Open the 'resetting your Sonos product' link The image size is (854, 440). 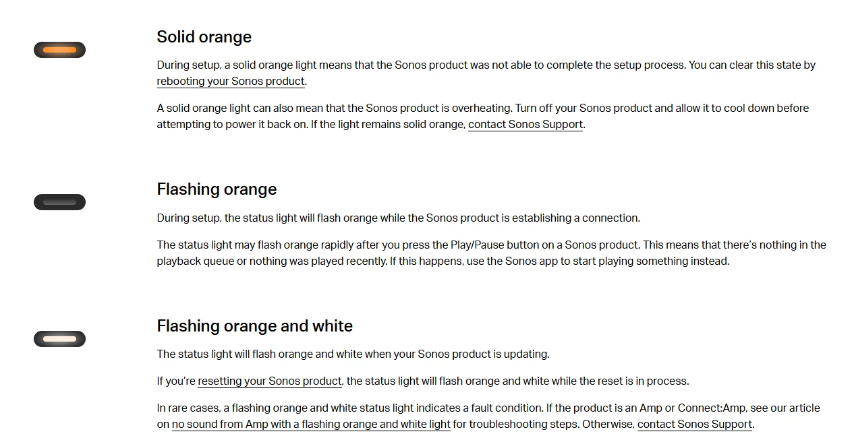pyautogui.click(x=270, y=381)
